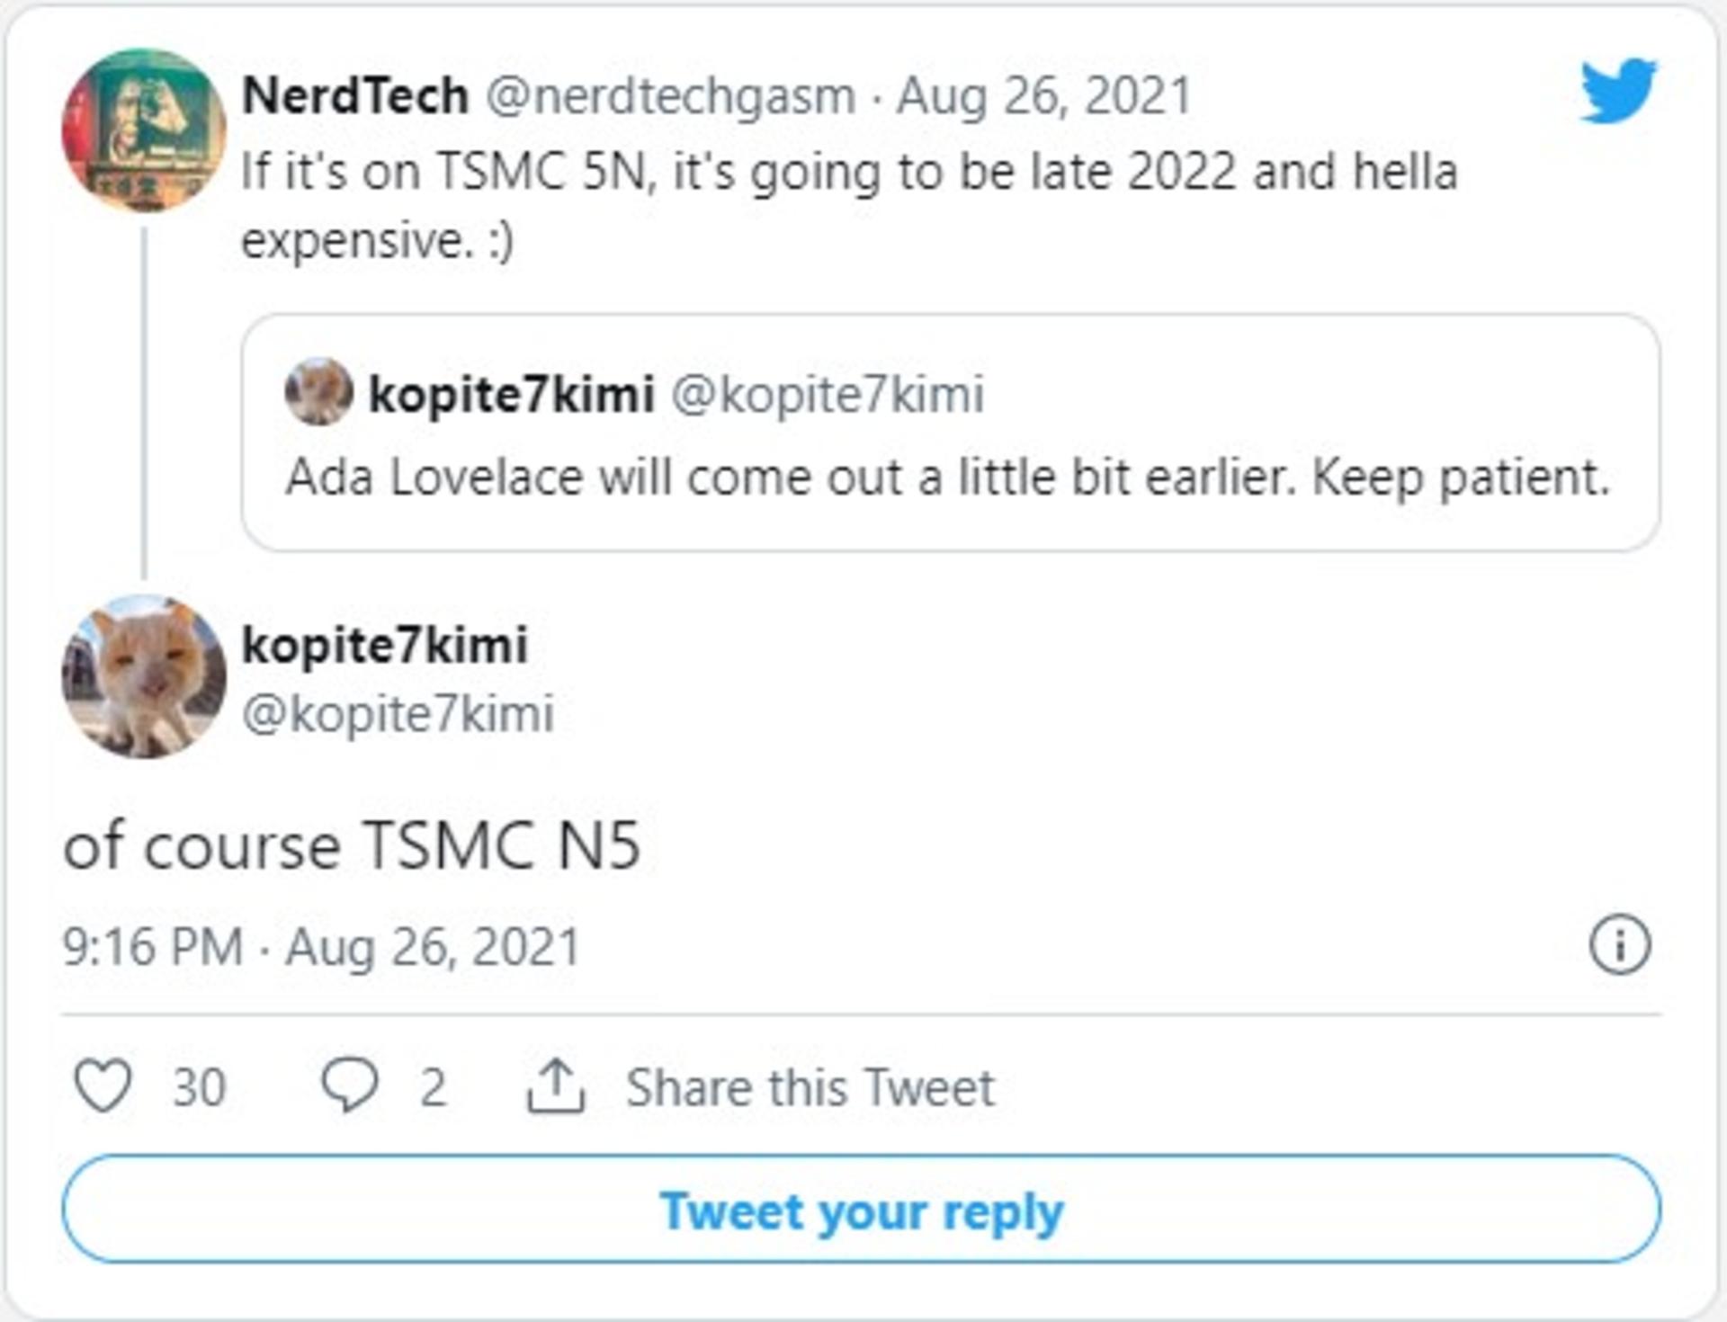Viewport: 1727px width, 1322px height.
Task: Click the share upload arrow icon
Action: [x=556, y=1085]
